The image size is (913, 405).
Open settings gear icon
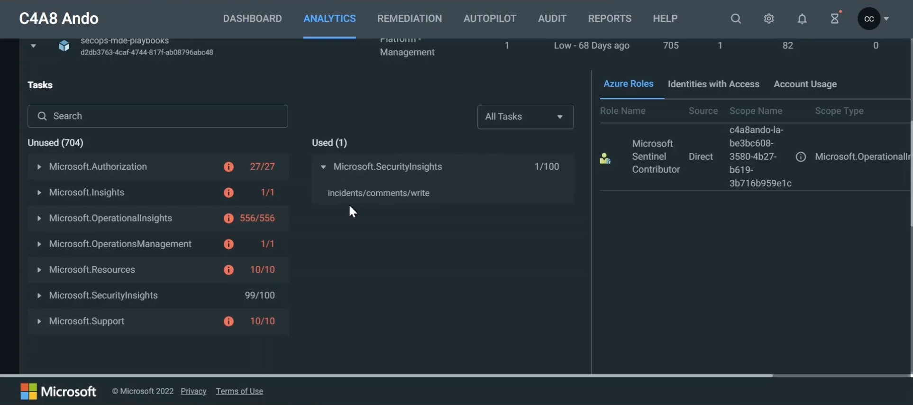click(x=769, y=19)
